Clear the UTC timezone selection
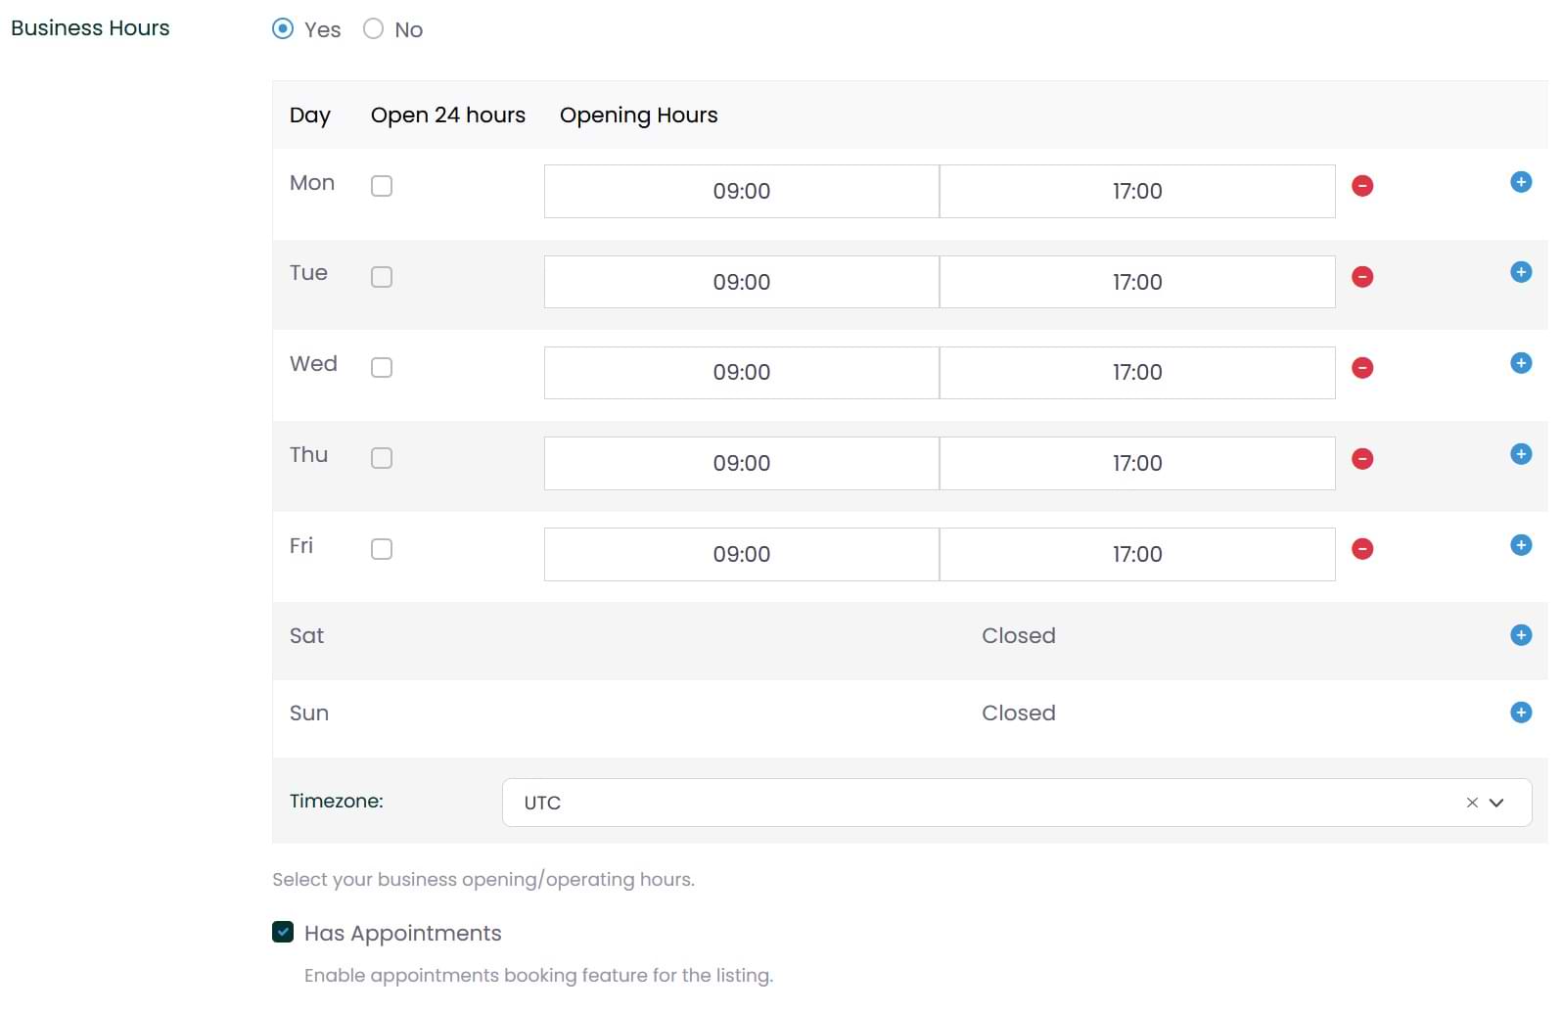 click(x=1471, y=803)
